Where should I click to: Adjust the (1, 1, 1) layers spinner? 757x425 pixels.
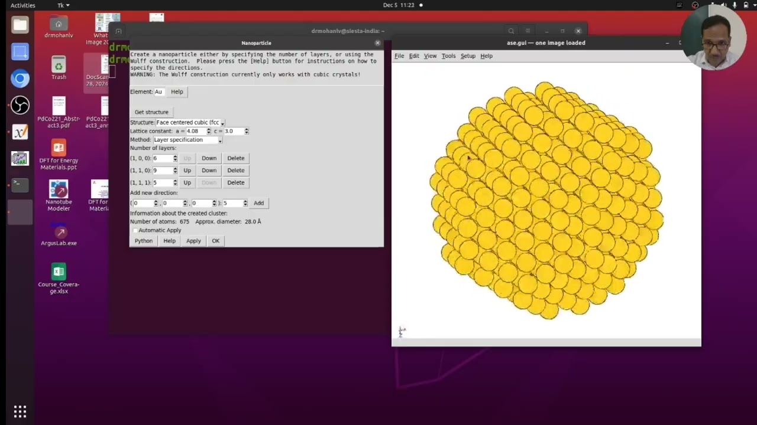pos(175,183)
